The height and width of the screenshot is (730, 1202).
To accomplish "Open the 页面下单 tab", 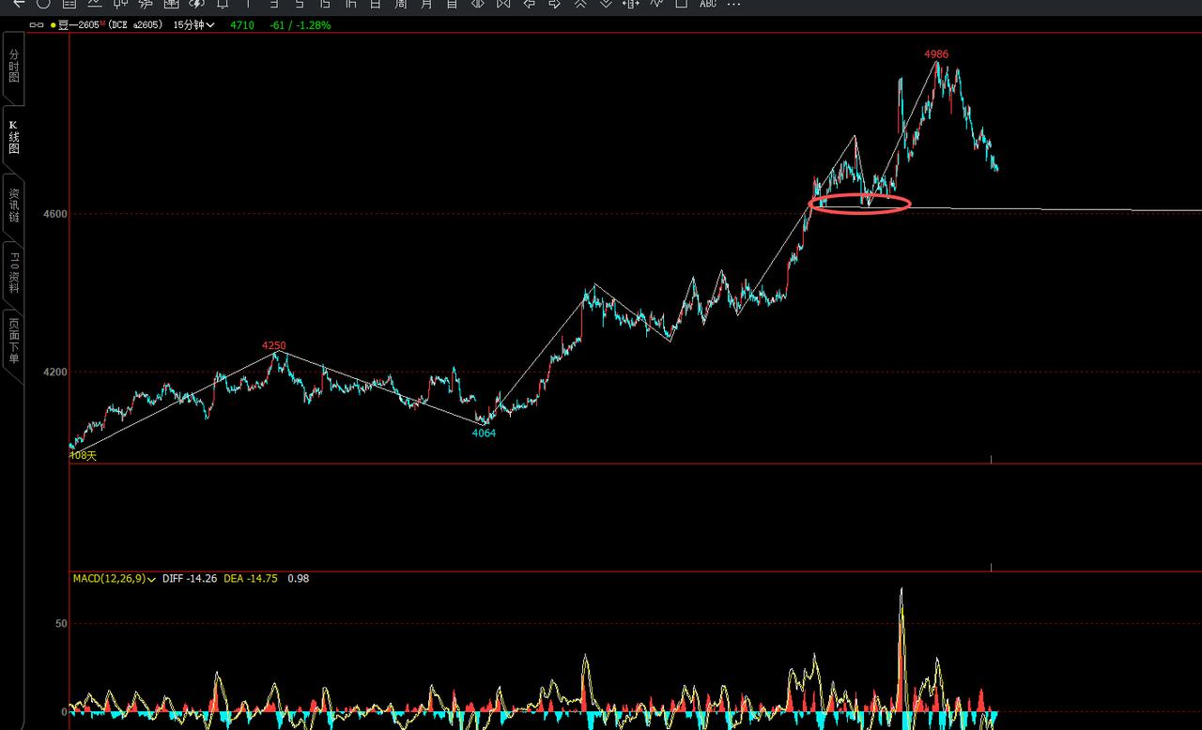I will click(x=13, y=342).
